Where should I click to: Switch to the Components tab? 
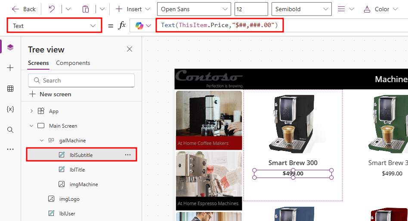coord(73,63)
